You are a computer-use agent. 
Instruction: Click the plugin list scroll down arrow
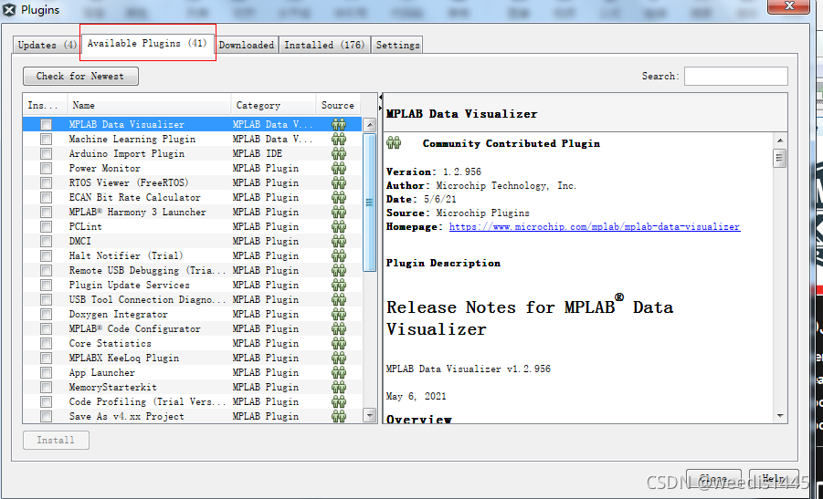pos(370,416)
